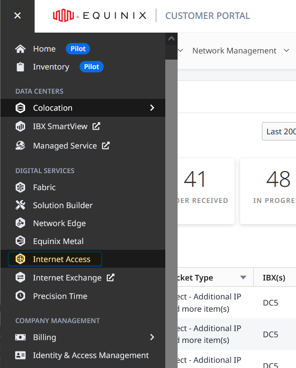Open Solution Builder
296x368 pixels.
(63, 205)
